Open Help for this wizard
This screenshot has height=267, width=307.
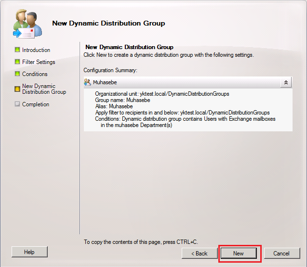point(29,252)
